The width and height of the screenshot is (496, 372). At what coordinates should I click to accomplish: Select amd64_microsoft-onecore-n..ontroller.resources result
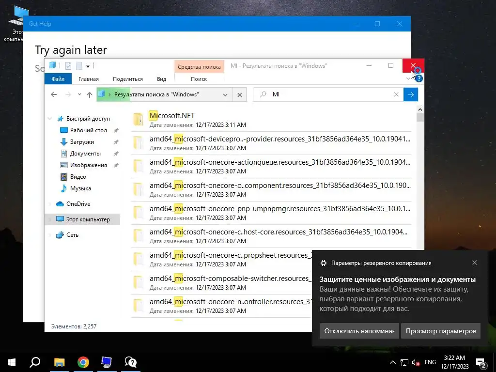(221, 306)
